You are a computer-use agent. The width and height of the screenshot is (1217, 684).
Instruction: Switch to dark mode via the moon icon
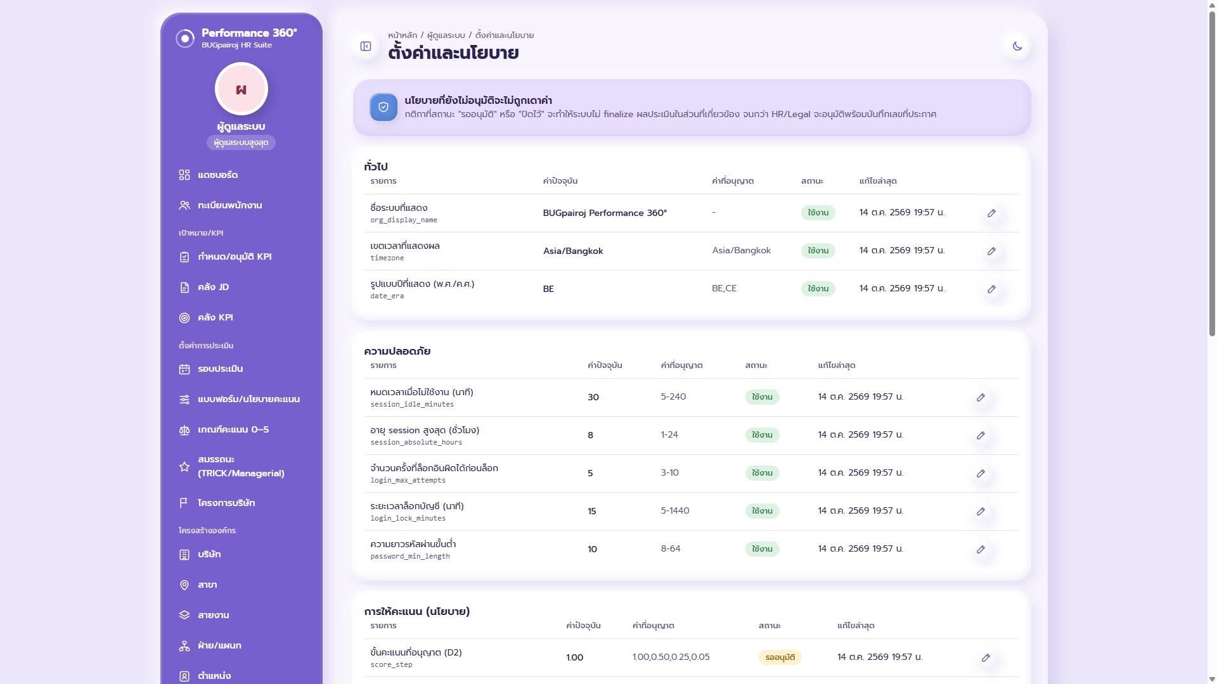click(x=1017, y=46)
